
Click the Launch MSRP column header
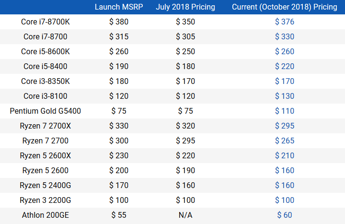click(x=118, y=7)
